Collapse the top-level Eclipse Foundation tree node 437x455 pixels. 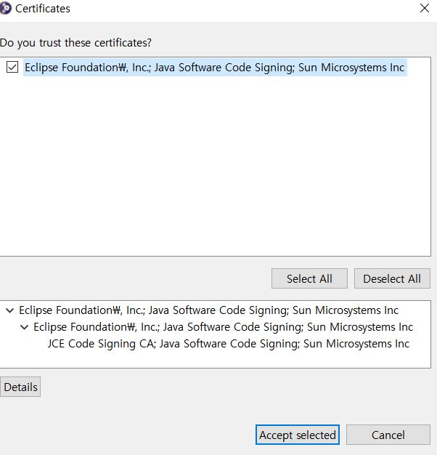[x=10, y=310]
